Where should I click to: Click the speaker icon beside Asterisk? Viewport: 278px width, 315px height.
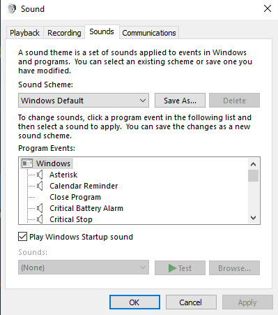tap(40, 175)
